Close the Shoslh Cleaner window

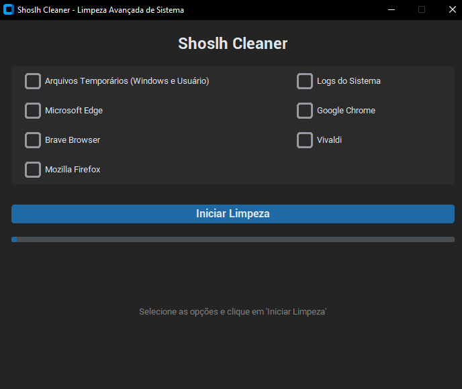[453, 9]
